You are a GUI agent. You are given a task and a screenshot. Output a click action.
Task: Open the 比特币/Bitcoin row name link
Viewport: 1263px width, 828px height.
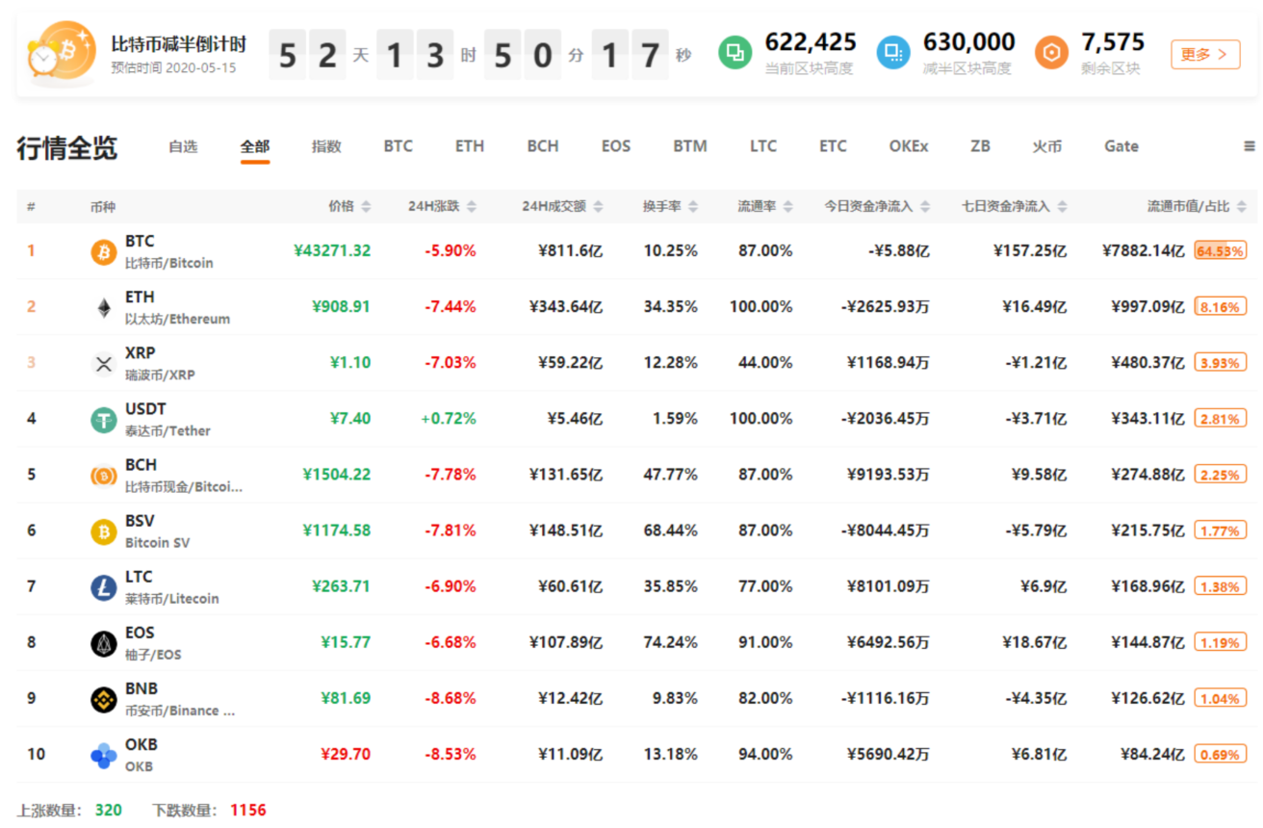coord(169,263)
